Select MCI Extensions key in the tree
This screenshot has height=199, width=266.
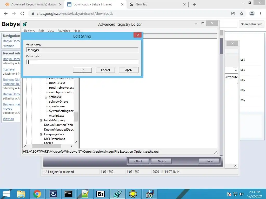coord(55,139)
